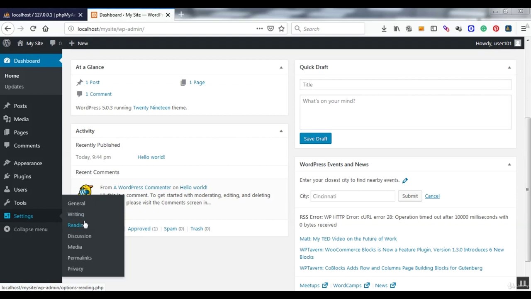Collapse the admin sidebar menu
531x299 pixels.
[x=26, y=229]
